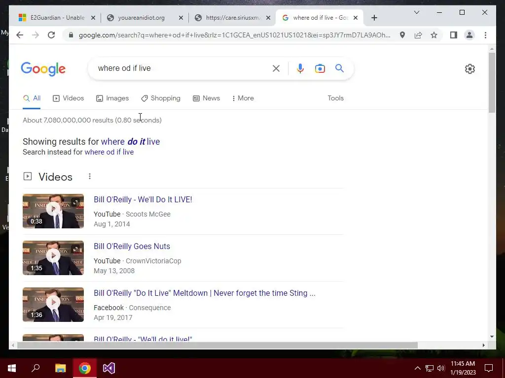Play the 0:38 video thumbnail
Image resolution: width=505 pixels, height=378 pixels.
click(53, 211)
